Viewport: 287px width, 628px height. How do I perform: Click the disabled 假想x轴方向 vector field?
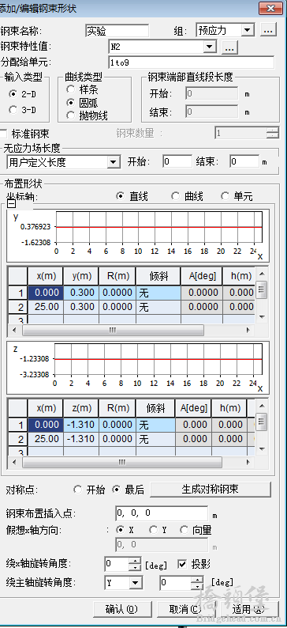(x=162, y=545)
